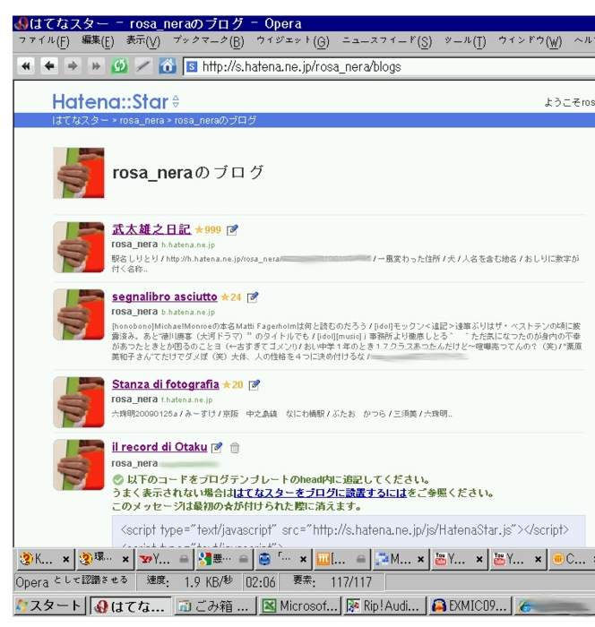Viewport: 595px width, 627px height.
Task: Click the Fast-forward navigation button
Action: click(96, 66)
